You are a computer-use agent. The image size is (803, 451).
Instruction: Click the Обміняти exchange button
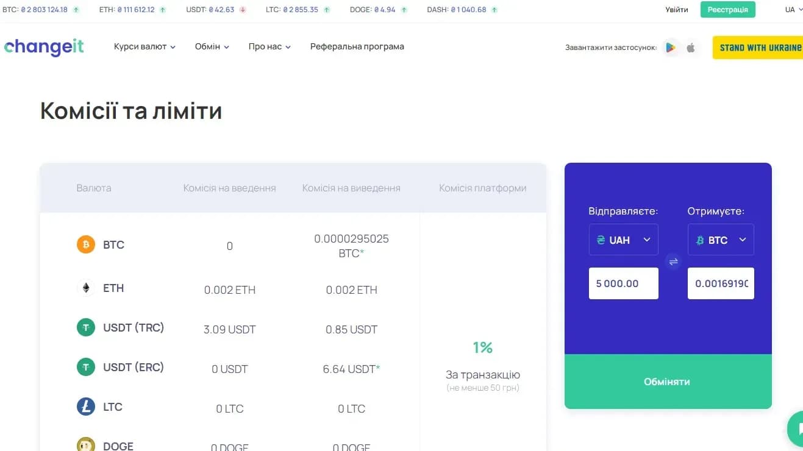pos(668,382)
